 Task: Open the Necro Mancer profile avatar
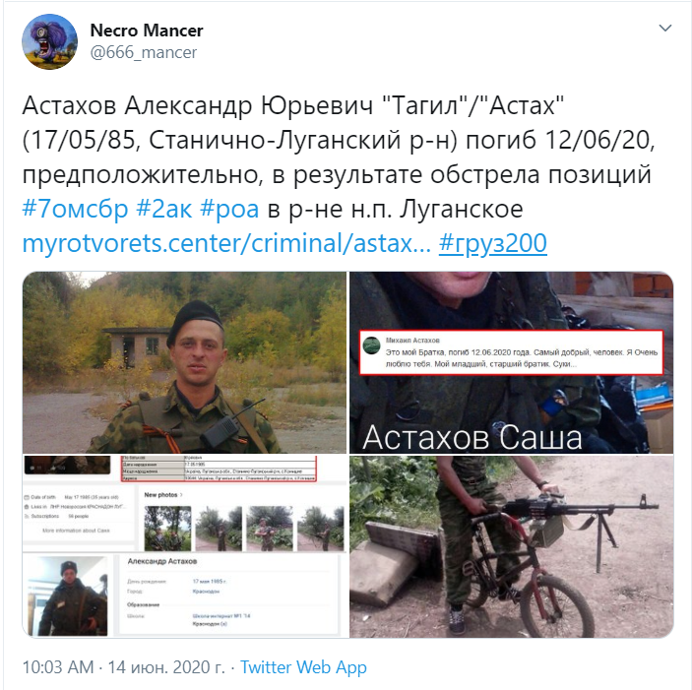(49, 41)
